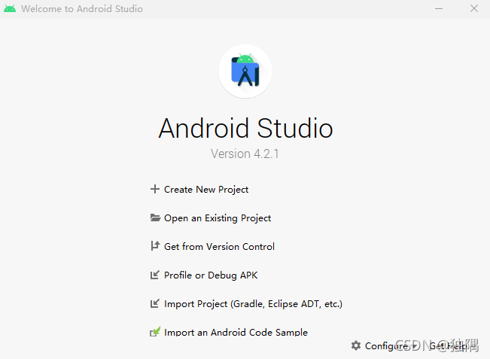Click the Welcome to Android Studio window title
This screenshot has width=490, height=359.
click(x=82, y=9)
